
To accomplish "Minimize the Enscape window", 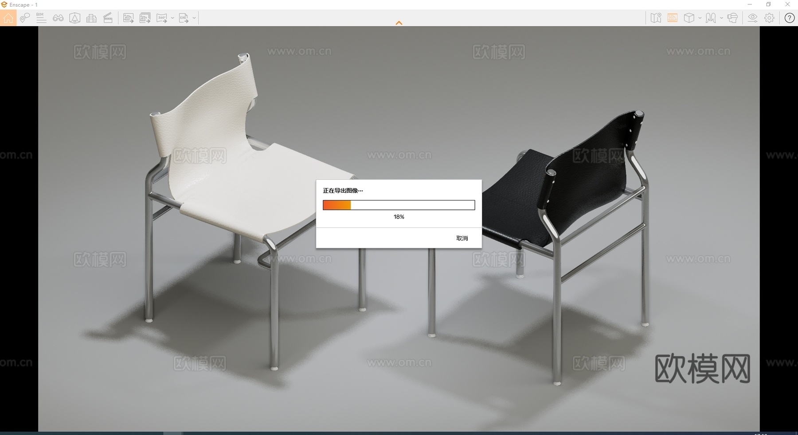I will pyautogui.click(x=750, y=4).
